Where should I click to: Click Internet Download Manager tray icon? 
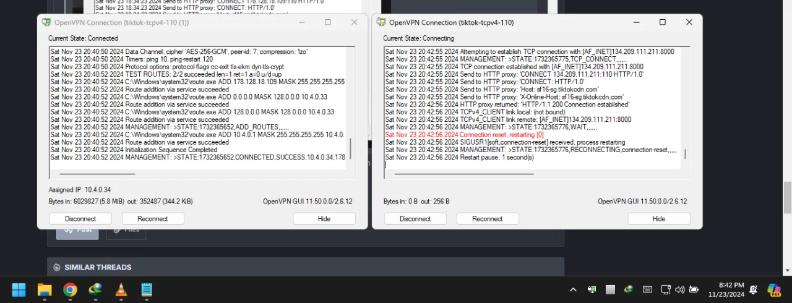point(629,289)
